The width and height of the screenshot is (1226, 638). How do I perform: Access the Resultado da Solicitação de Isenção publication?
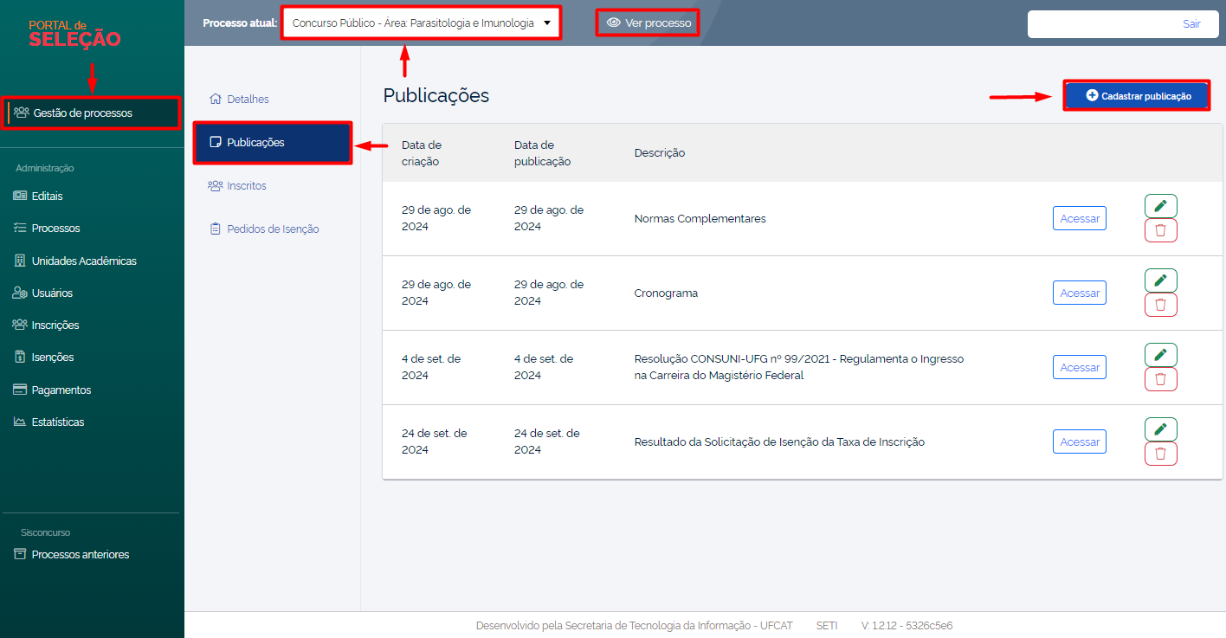tap(1080, 441)
